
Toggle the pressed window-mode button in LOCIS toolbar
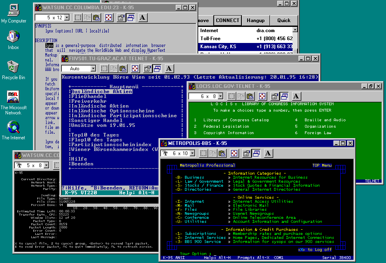pos(284,96)
